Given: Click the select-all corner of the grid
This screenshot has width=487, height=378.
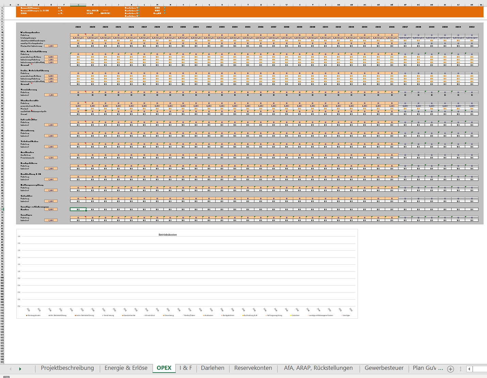Looking at the screenshot, I should pyautogui.click(x=2, y=5).
